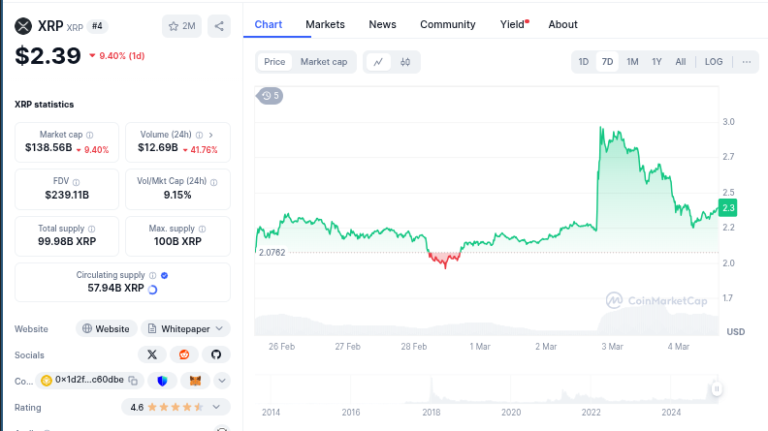Open Market cap info tooltip icon
Image resolution: width=768 pixels, height=431 pixels.
89,135
